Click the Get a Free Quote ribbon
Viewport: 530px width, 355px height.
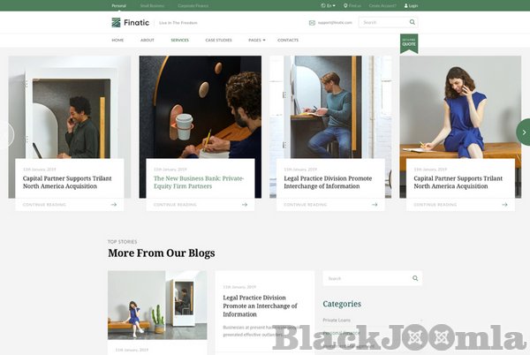pos(408,42)
